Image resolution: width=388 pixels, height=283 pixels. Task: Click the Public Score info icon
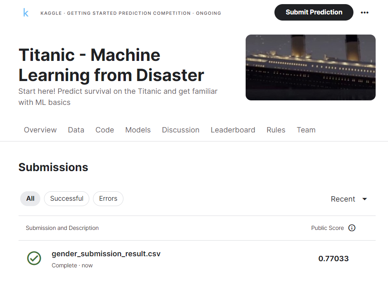tap(352, 228)
